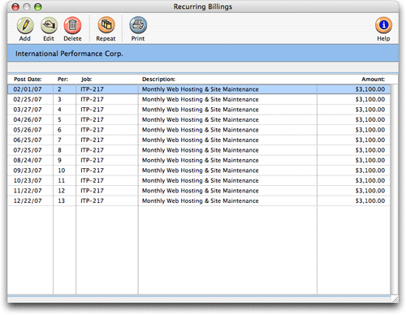Select the 02/01/07 billing row

(199, 89)
